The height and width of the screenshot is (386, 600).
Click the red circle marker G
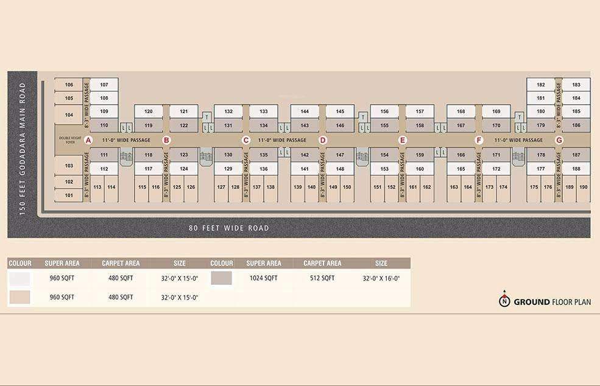pos(559,139)
